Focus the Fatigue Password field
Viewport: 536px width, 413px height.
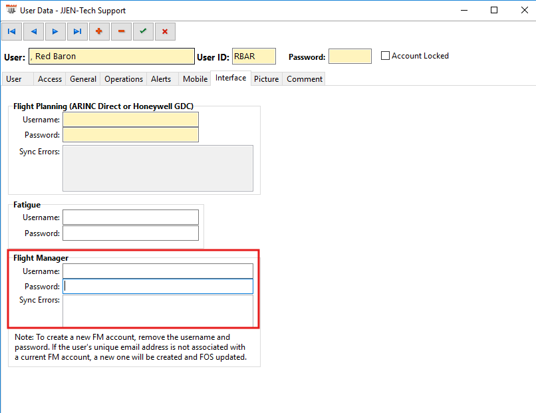130,233
